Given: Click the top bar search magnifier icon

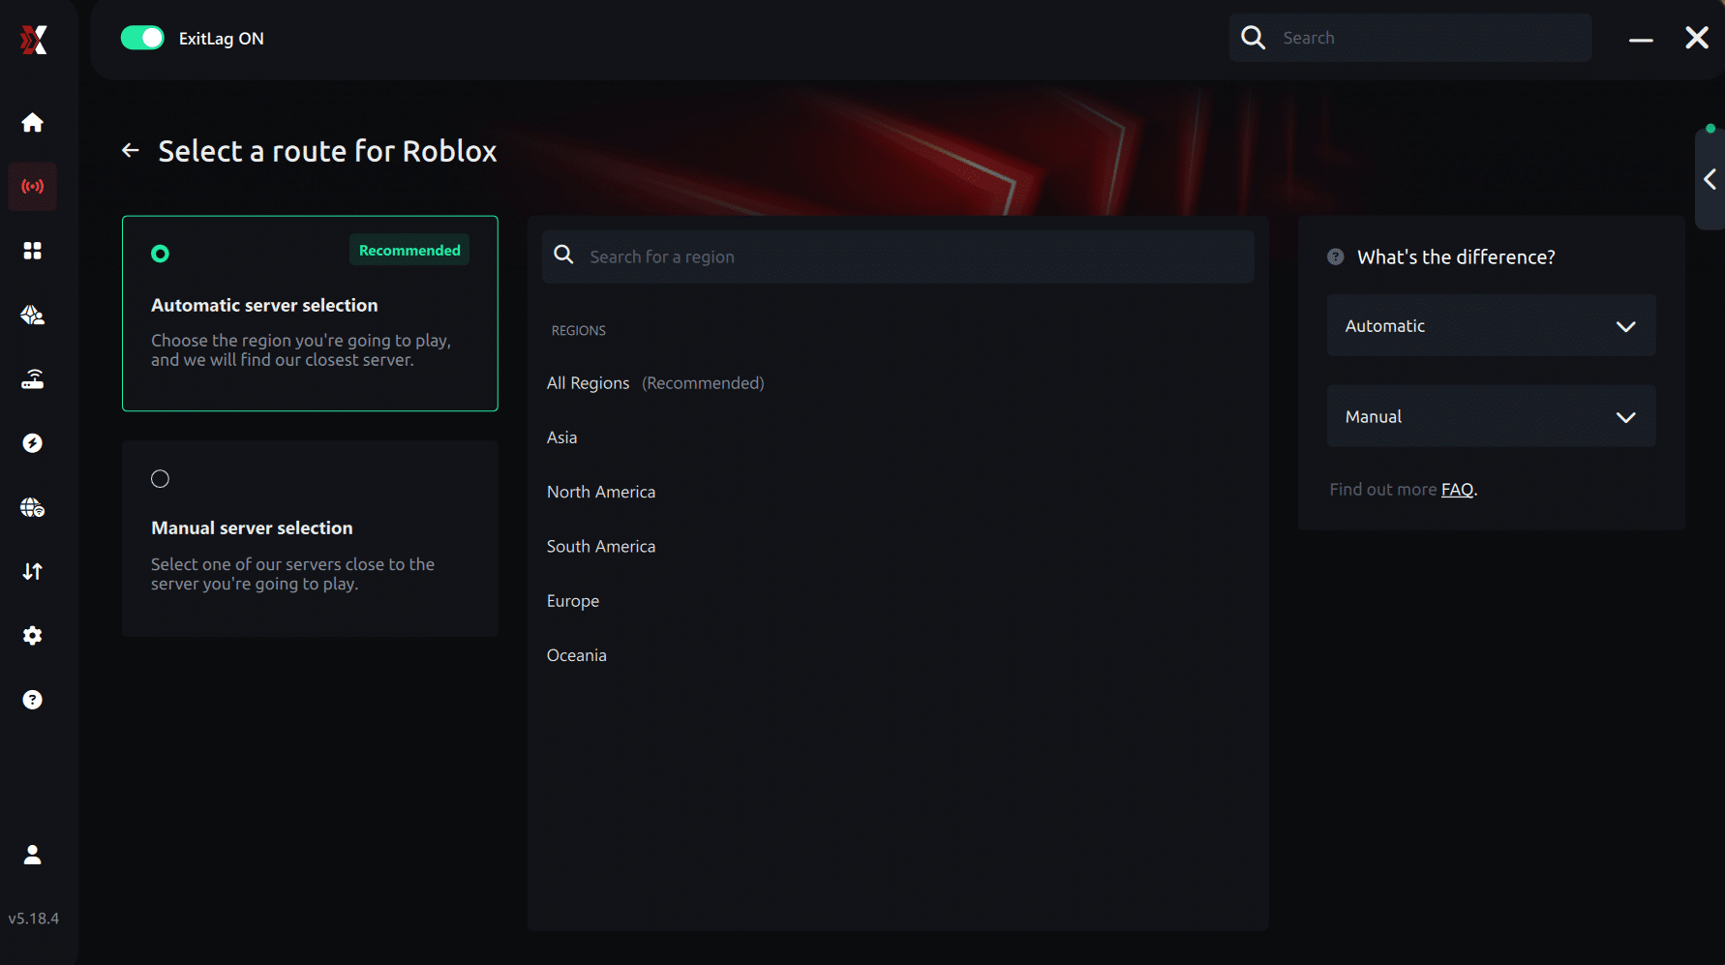Looking at the screenshot, I should click(1254, 38).
